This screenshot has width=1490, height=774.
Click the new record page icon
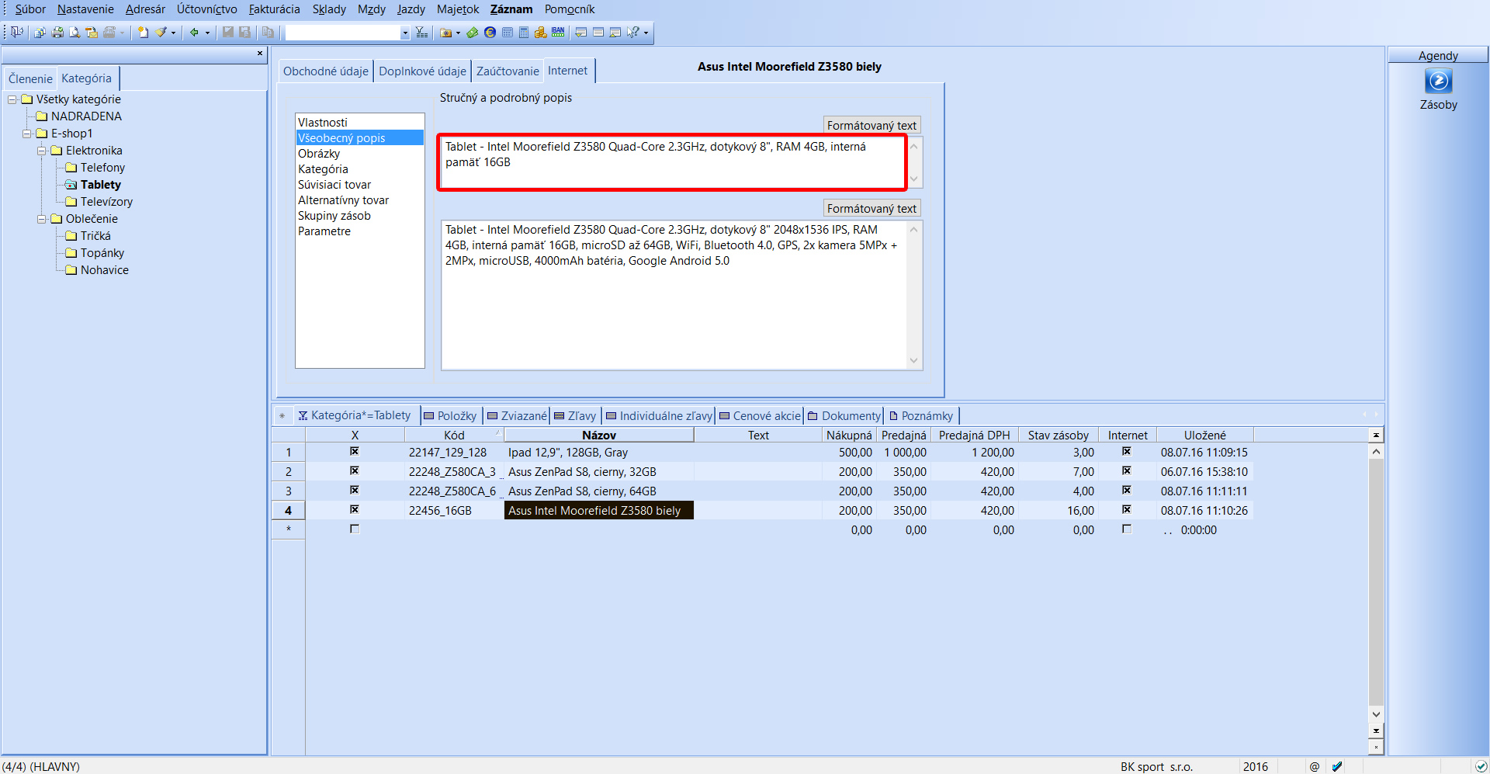pyautogui.click(x=143, y=32)
